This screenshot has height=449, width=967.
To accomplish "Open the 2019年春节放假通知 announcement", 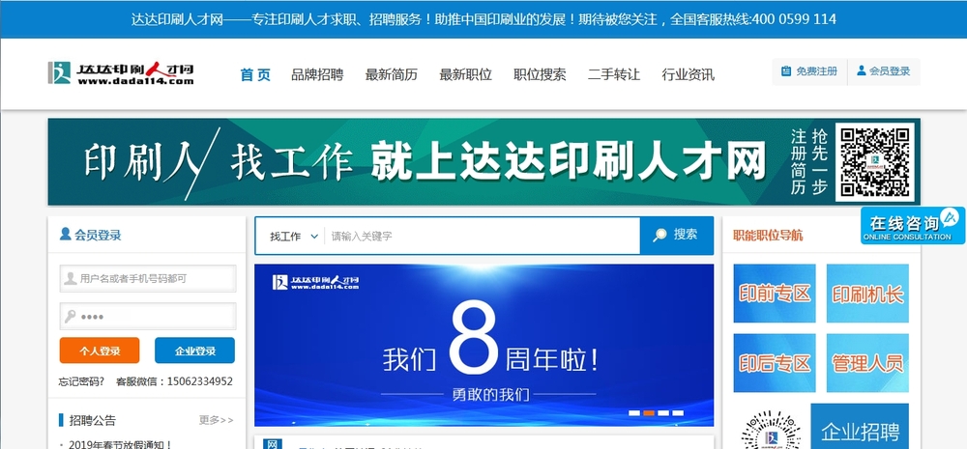I will click(120, 444).
